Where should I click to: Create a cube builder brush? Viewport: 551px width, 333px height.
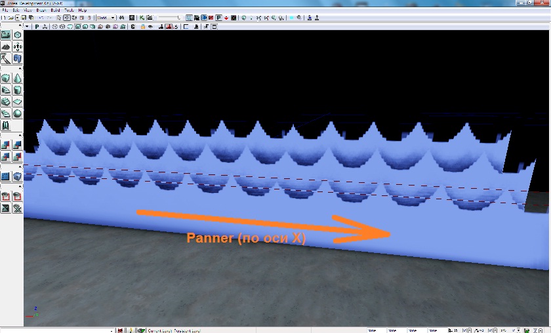(x=6, y=78)
